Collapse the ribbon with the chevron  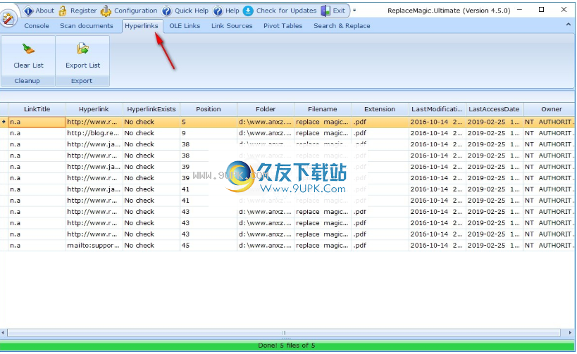pyautogui.click(x=568, y=25)
